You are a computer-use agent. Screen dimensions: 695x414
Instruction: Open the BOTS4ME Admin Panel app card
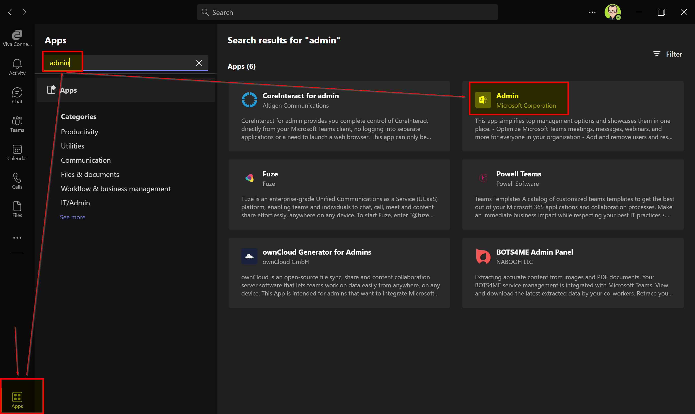pos(573,272)
